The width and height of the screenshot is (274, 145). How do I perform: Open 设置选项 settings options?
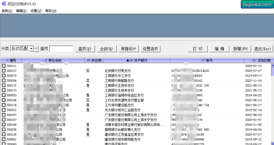point(150,49)
